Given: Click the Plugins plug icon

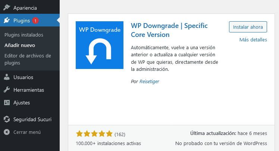Looking at the screenshot, I should tap(6, 21).
